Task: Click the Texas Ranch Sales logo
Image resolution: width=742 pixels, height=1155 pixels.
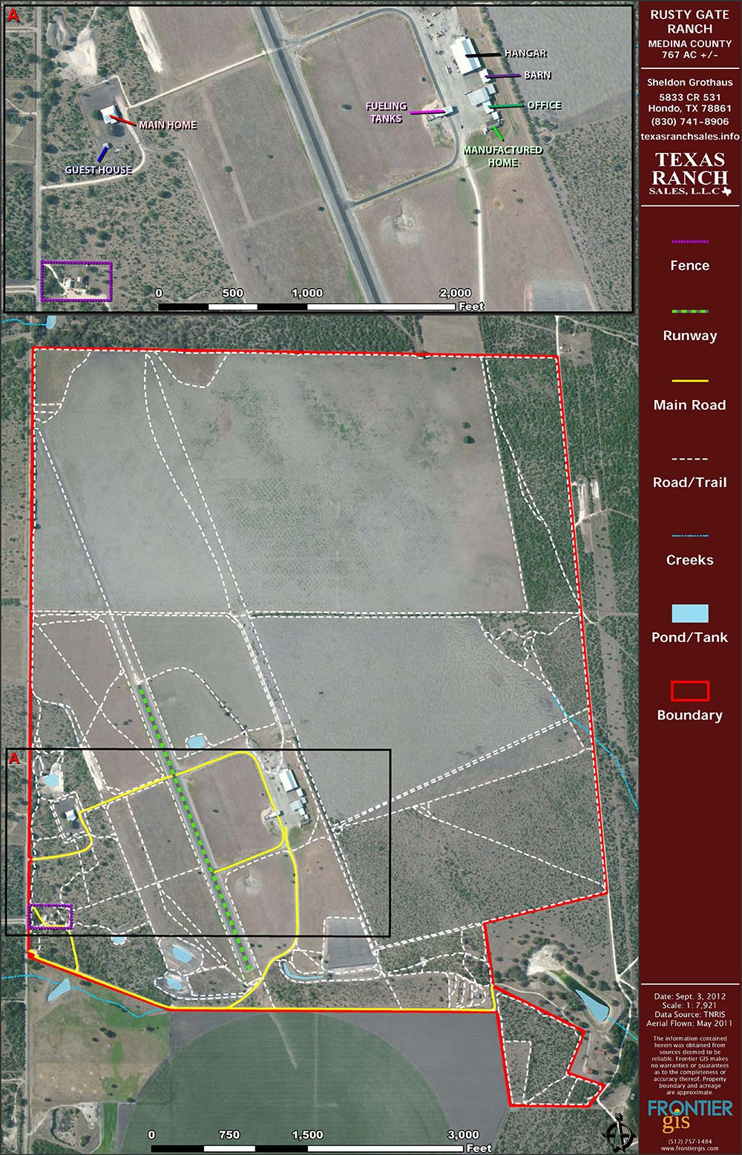Action: tap(690, 174)
